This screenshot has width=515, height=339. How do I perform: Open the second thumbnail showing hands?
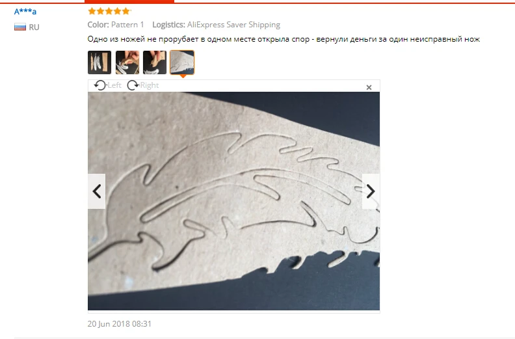127,62
